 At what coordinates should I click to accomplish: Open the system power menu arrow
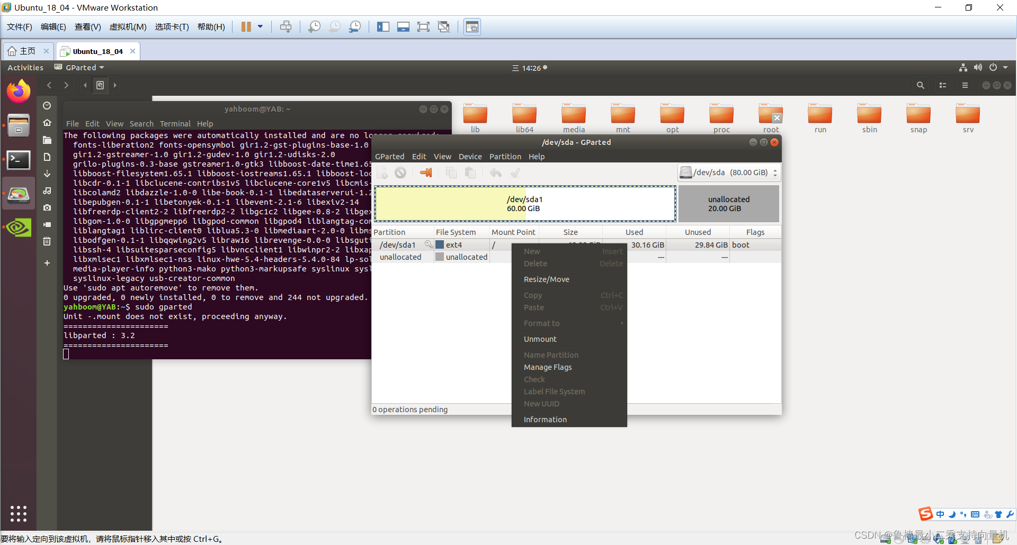pyautogui.click(x=1005, y=68)
